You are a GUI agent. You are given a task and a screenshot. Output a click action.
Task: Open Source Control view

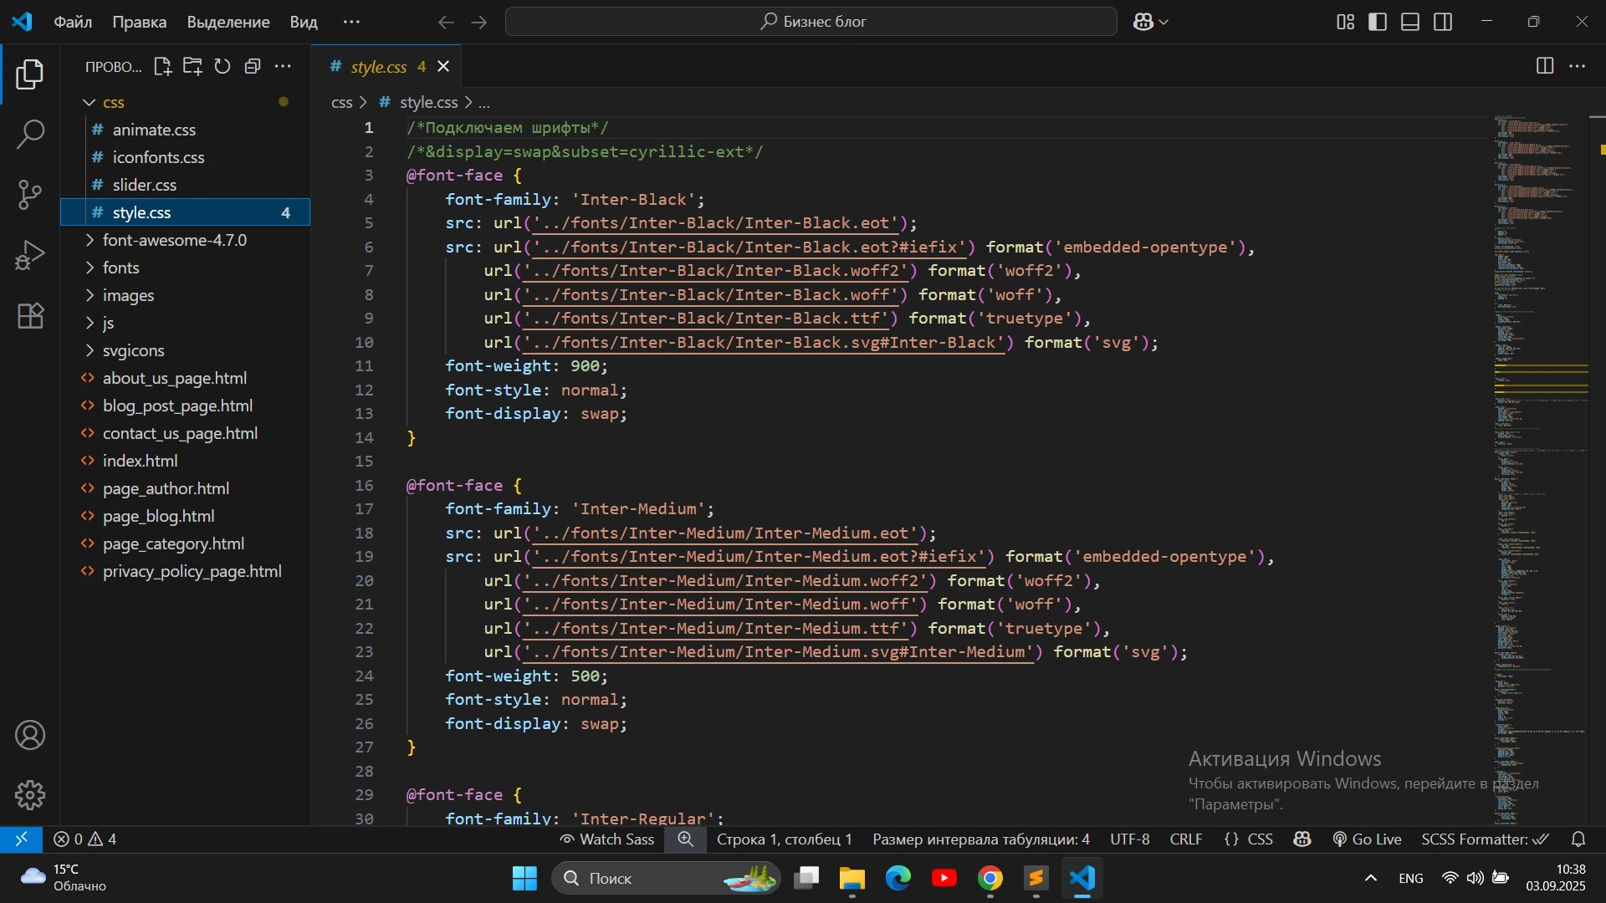coord(30,195)
